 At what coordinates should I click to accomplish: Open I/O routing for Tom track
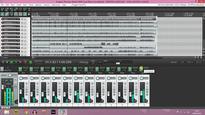point(18,30)
